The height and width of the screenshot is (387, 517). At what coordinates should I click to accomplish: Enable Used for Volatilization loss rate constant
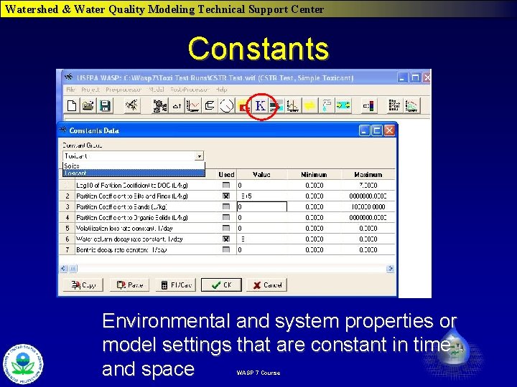click(x=226, y=228)
